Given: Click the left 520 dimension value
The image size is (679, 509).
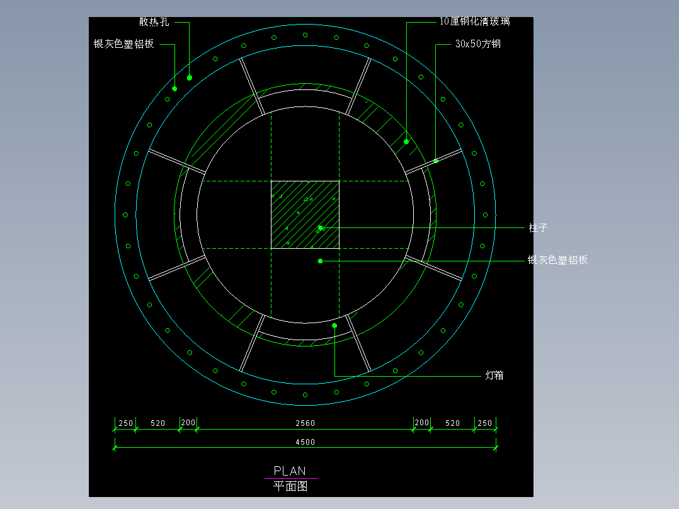Looking at the screenshot, I should 157,423.
